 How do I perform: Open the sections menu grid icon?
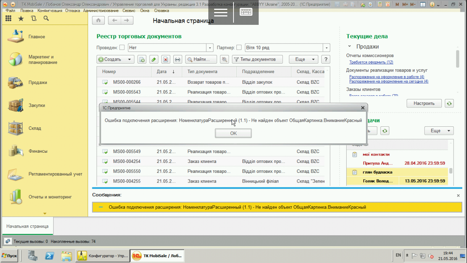tap(8, 18)
